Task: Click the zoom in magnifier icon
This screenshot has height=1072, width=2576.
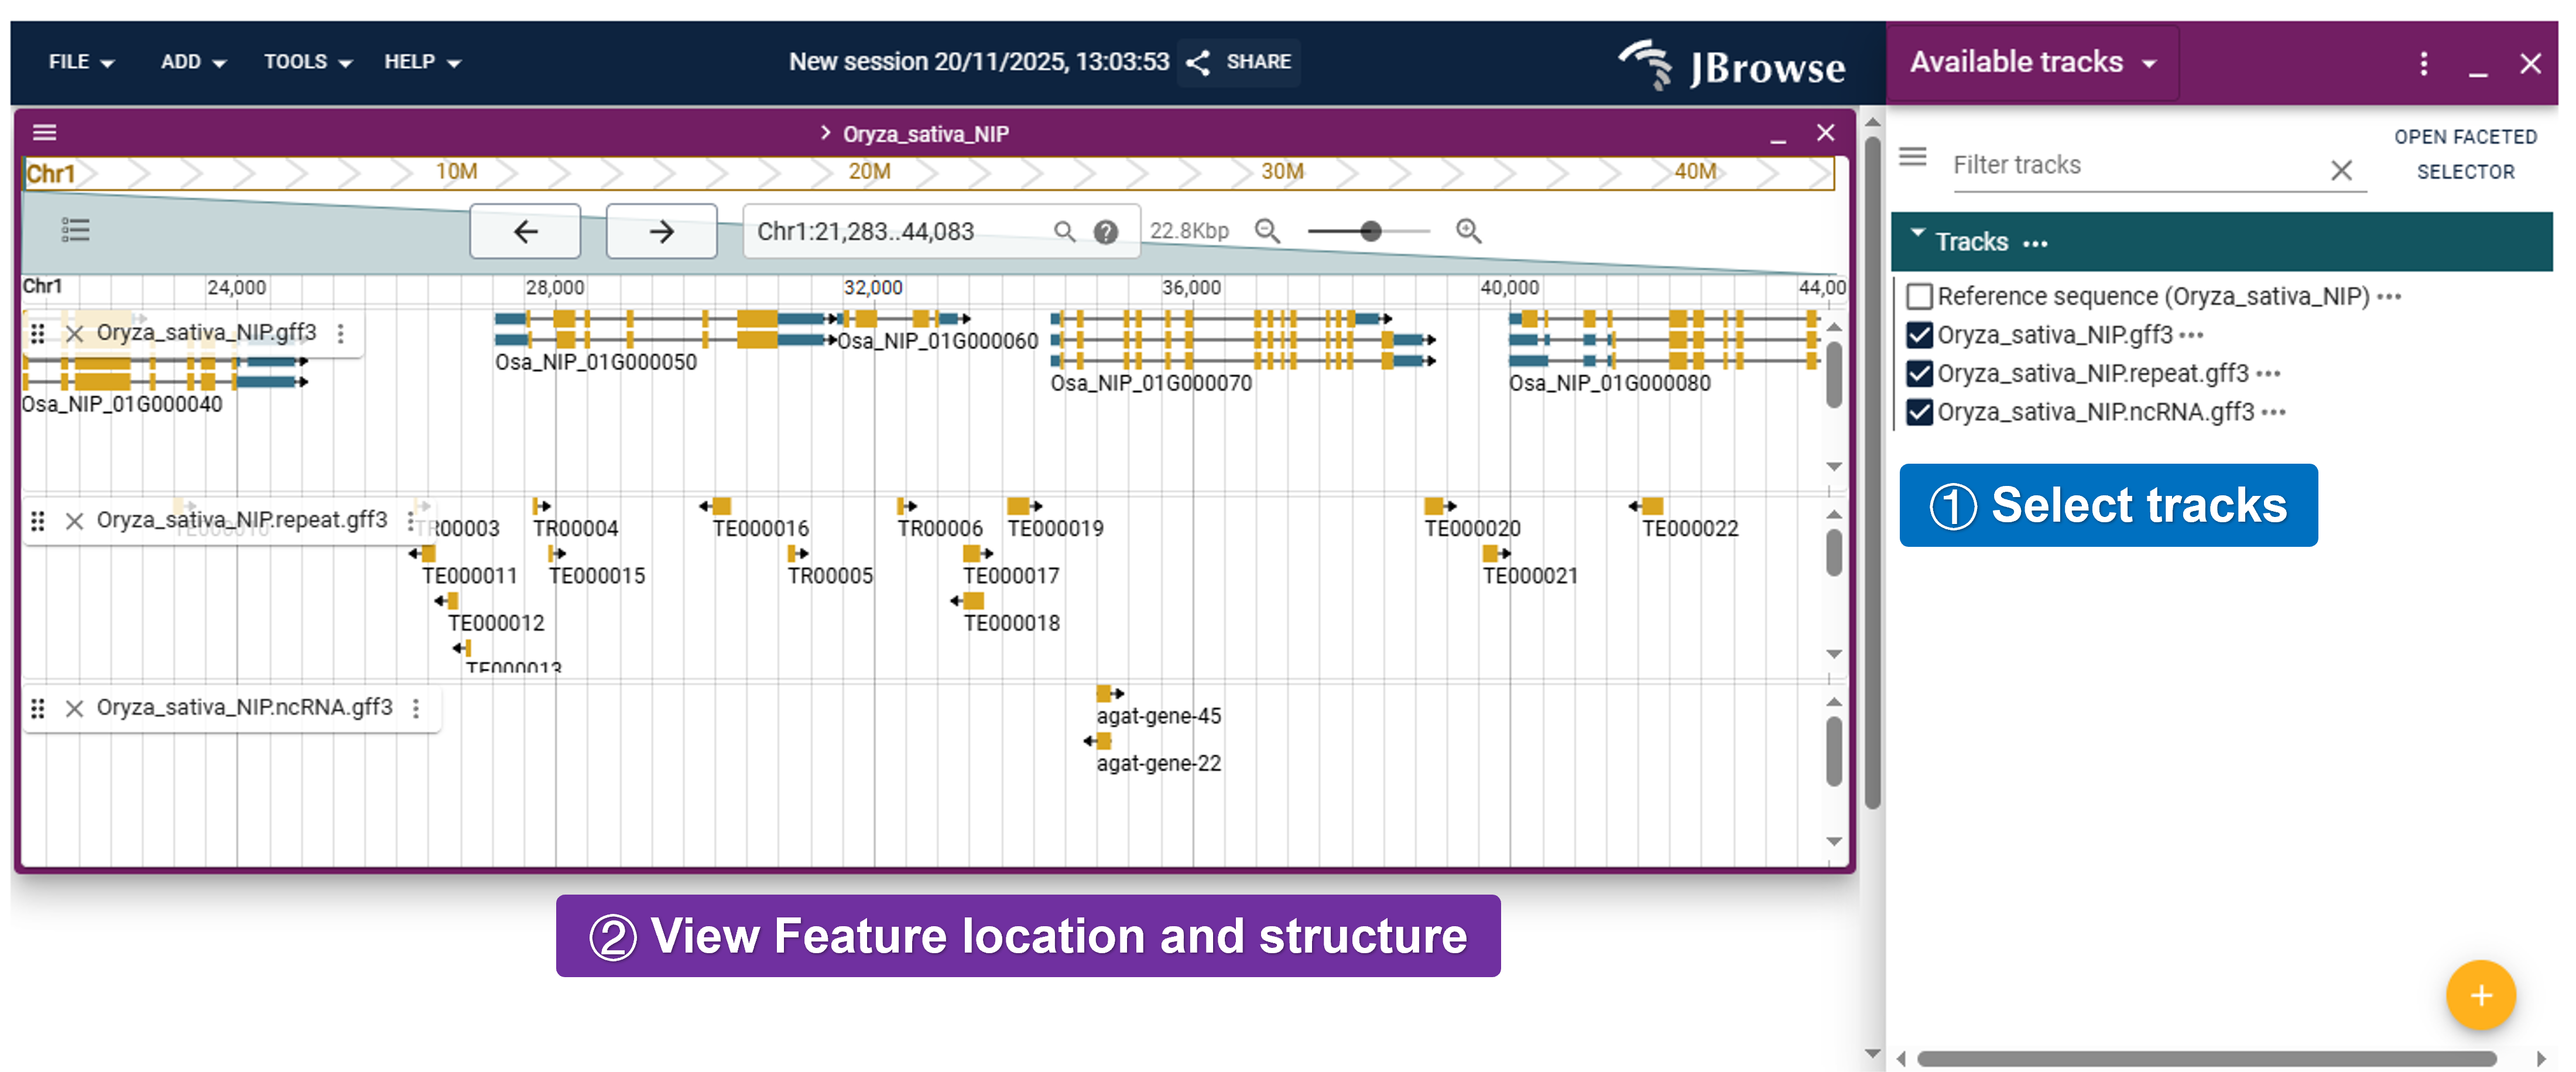Action: coord(1467,231)
